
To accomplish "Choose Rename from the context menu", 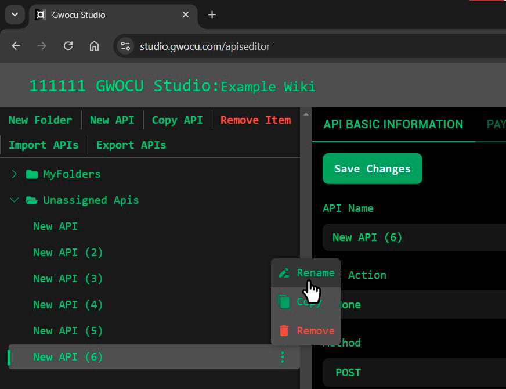I will [306, 273].
